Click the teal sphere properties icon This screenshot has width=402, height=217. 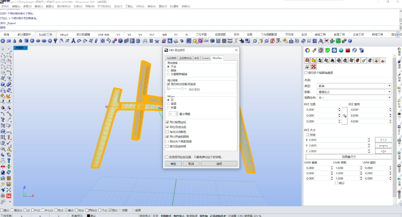pos(341,50)
